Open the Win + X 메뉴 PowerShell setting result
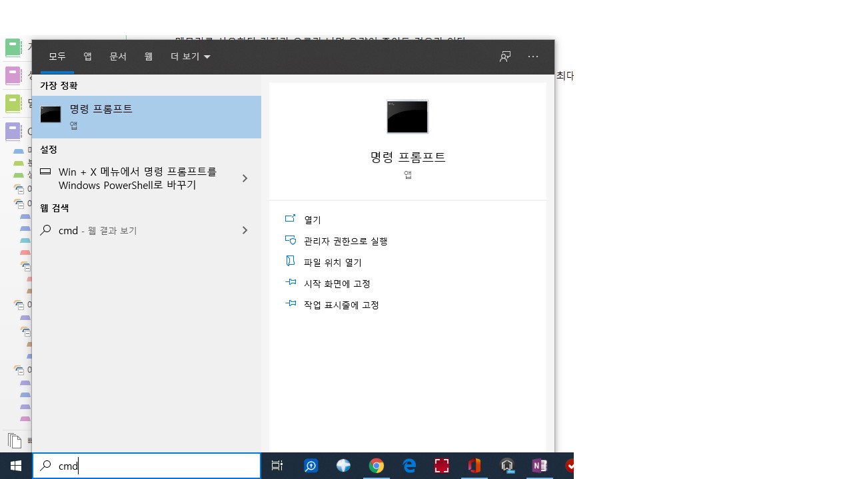This screenshot has width=853, height=479. pyautogui.click(x=147, y=178)
